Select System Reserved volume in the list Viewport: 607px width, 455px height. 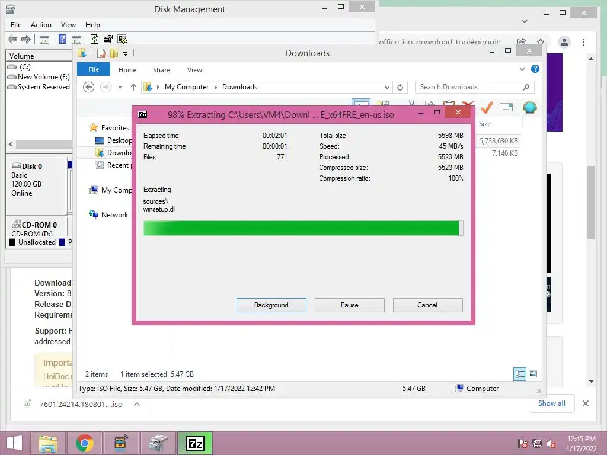pos(39,87)
